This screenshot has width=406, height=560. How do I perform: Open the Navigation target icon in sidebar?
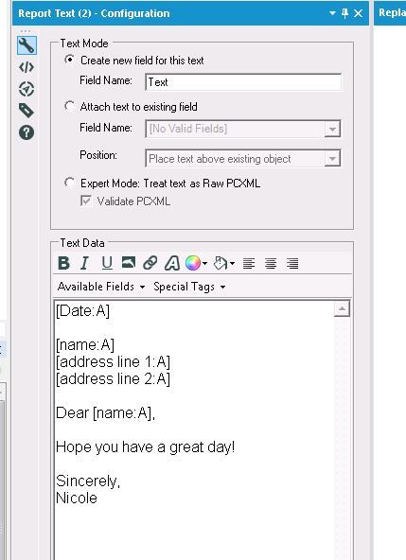(x=26, y=89)
